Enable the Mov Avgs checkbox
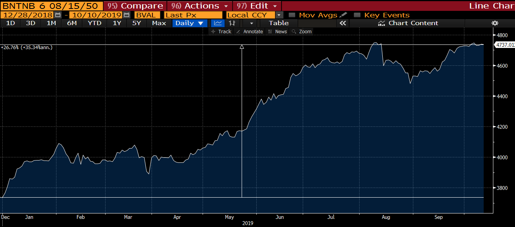The width and height of the screenshot is (515, 227). (292, 15)
